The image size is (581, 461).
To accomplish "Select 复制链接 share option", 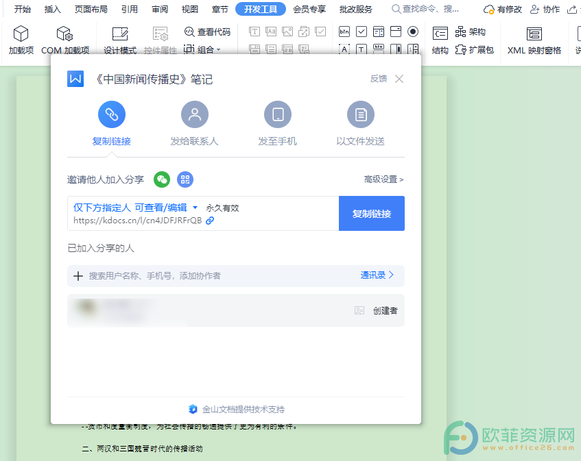I will (x=112, y=123).
